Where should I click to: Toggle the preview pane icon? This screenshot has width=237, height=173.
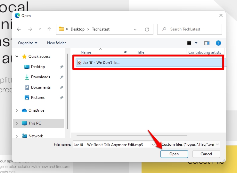[207, 43]
